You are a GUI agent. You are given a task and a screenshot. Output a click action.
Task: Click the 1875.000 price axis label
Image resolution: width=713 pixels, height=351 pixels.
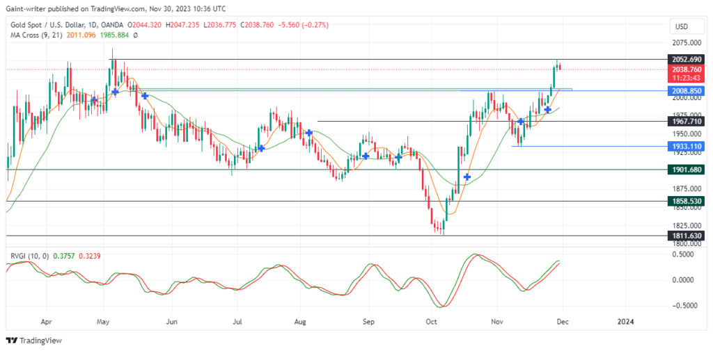point(686,189)
